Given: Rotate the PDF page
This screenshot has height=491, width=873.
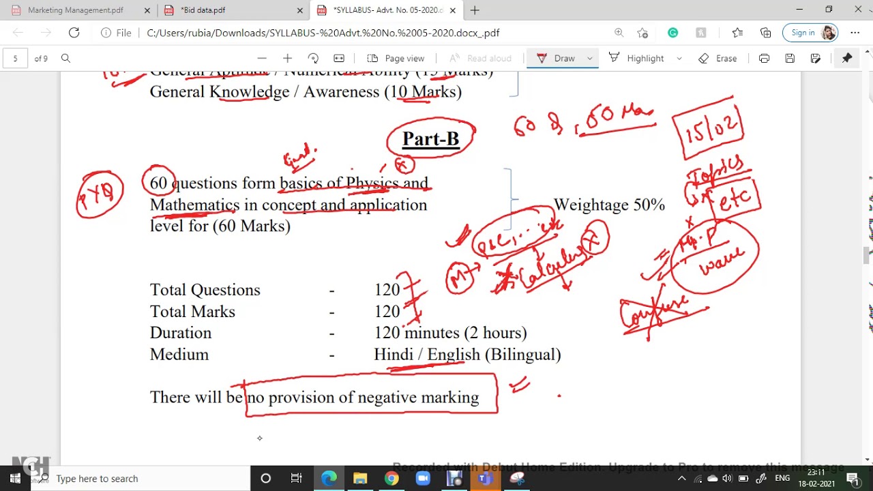Looking at the screenshot, I should click(313, 58).
